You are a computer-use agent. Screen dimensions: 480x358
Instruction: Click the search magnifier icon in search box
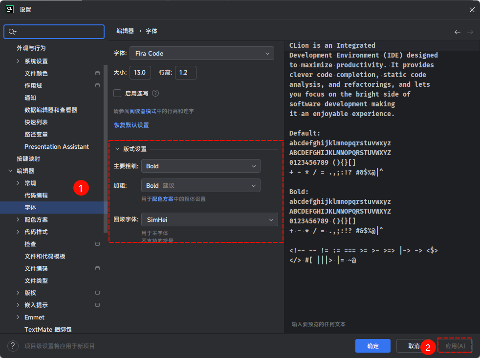(12, 32)
